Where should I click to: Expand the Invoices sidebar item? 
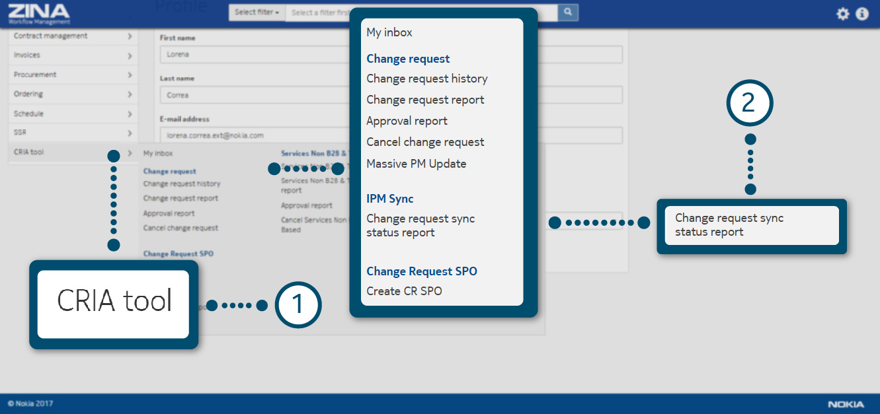tap(73, 55)
